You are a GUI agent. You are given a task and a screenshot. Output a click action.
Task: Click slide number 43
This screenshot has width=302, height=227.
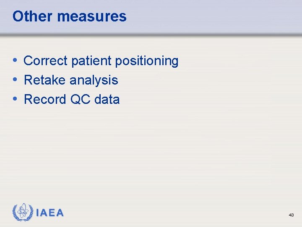[x=291, y=215]
